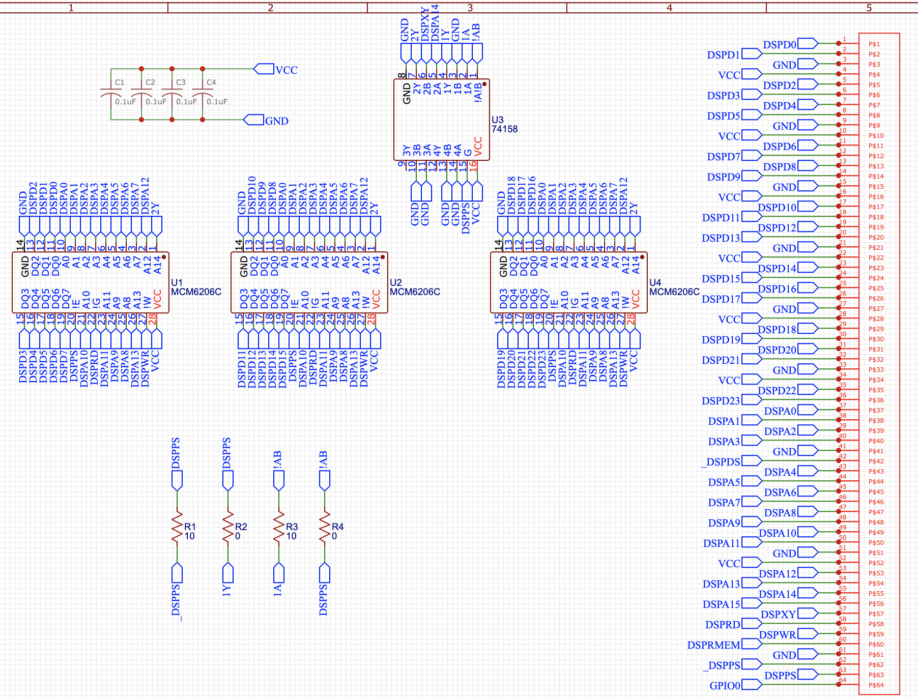Select the U3 74158 multiplexer symbol

(x=440, y=120)
